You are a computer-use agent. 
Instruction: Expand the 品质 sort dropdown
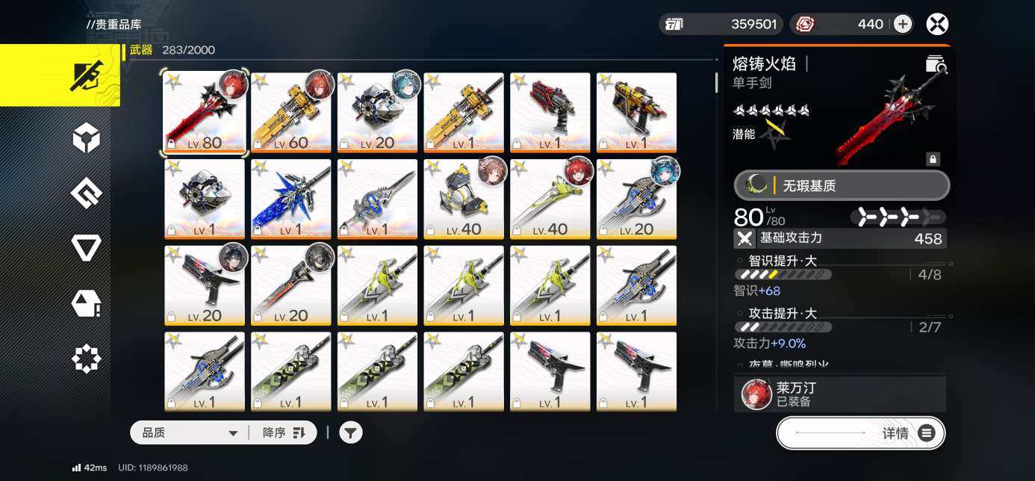pos(190,432)
